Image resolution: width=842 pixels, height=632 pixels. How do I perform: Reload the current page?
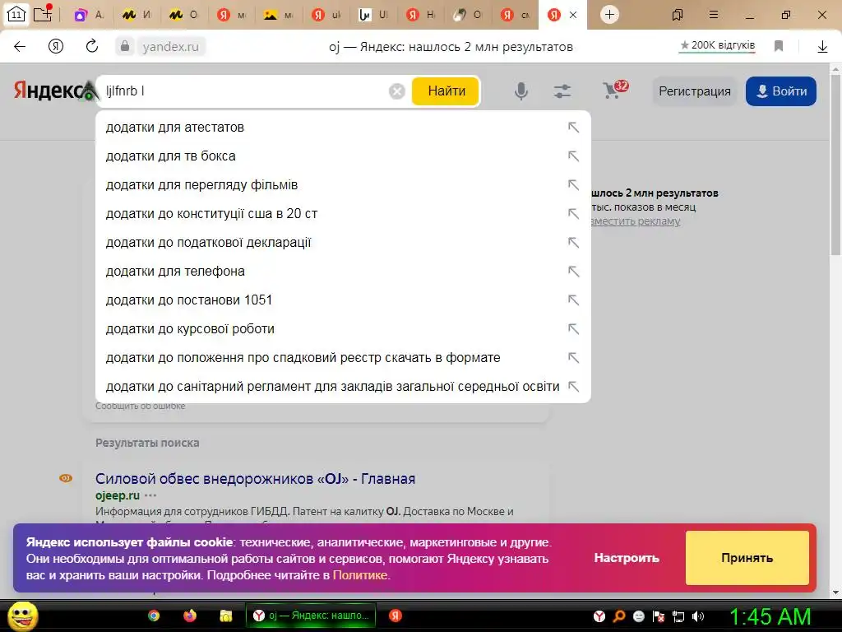tap(92, 46)
